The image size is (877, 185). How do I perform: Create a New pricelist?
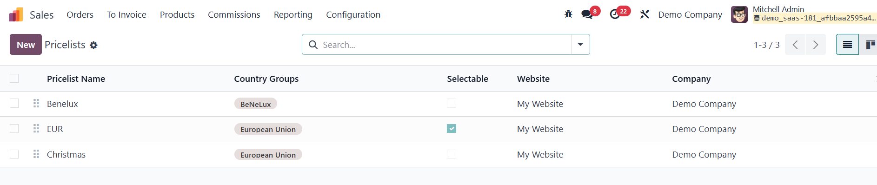pyautogui.click(x=26, y=45)
